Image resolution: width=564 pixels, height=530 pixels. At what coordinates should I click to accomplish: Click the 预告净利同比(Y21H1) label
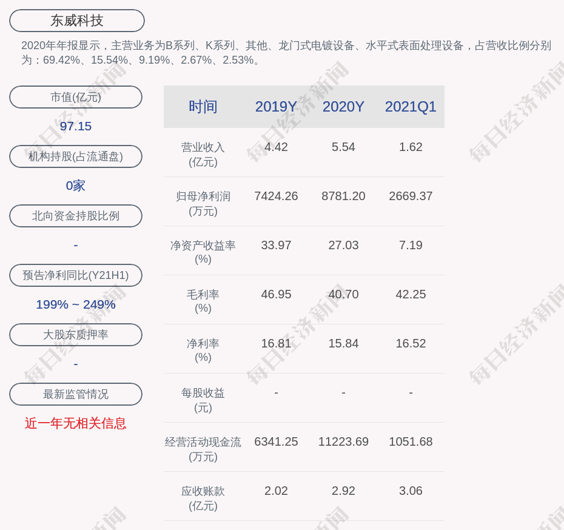pos(76,275)
